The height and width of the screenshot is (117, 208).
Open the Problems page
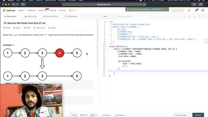32,10
